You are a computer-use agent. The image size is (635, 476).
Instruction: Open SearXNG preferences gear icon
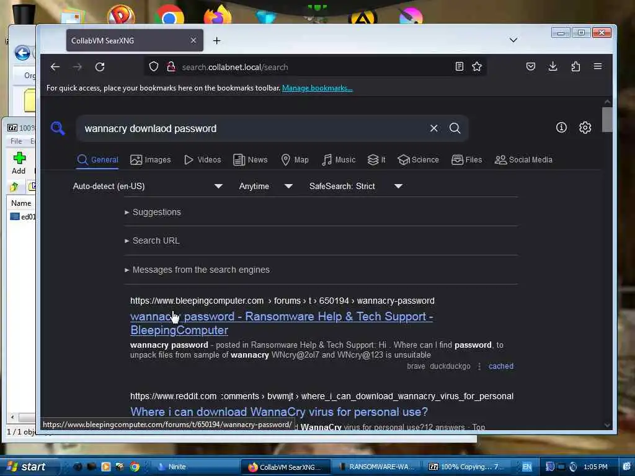point(585,128)
